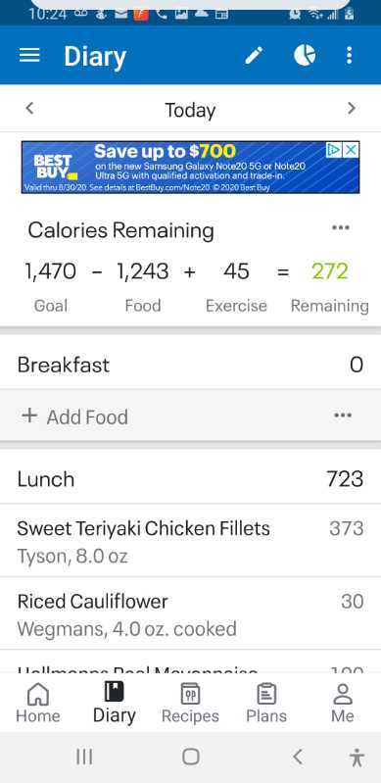Open the ad info AdChoices icon
This screenshot has width=381, height=783.
tap(334, 150)
